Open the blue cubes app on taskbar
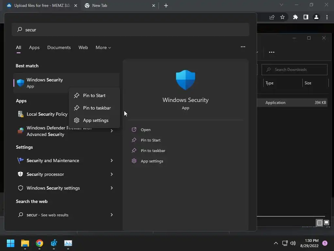 54,243
